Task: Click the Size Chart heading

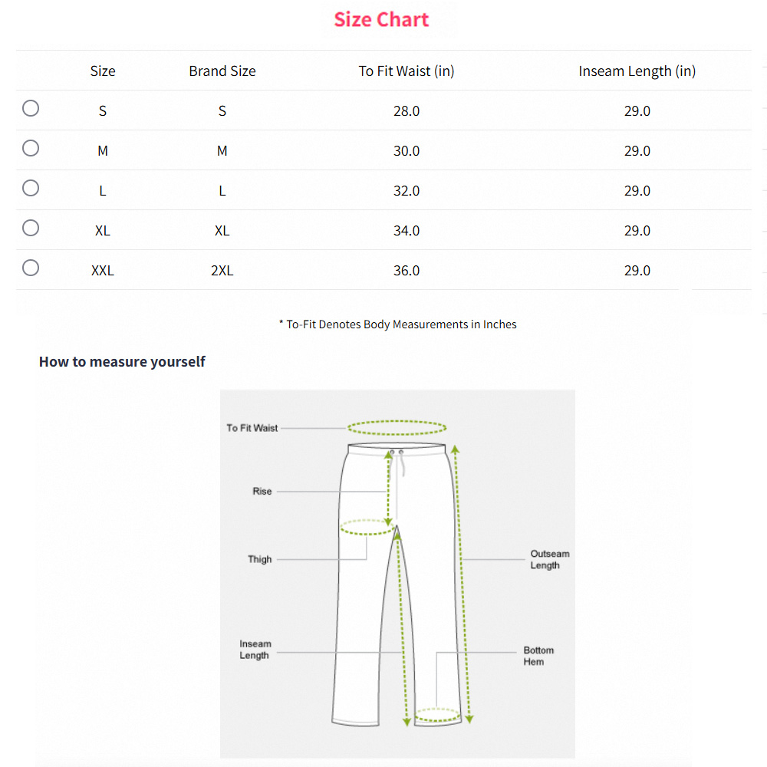Action: tap(381, 20)
